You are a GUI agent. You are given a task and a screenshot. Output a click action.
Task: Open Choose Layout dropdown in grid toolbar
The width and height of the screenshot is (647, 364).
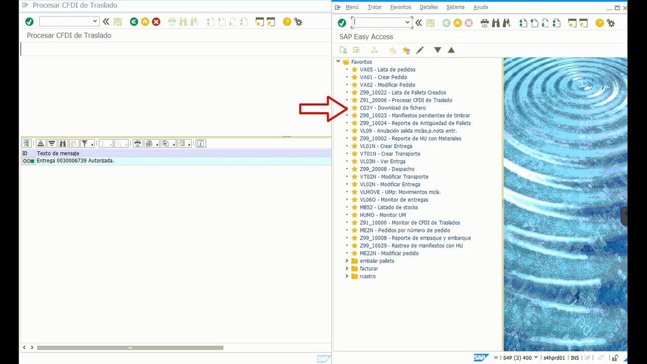pyautogui.click(x=189, y=145)
